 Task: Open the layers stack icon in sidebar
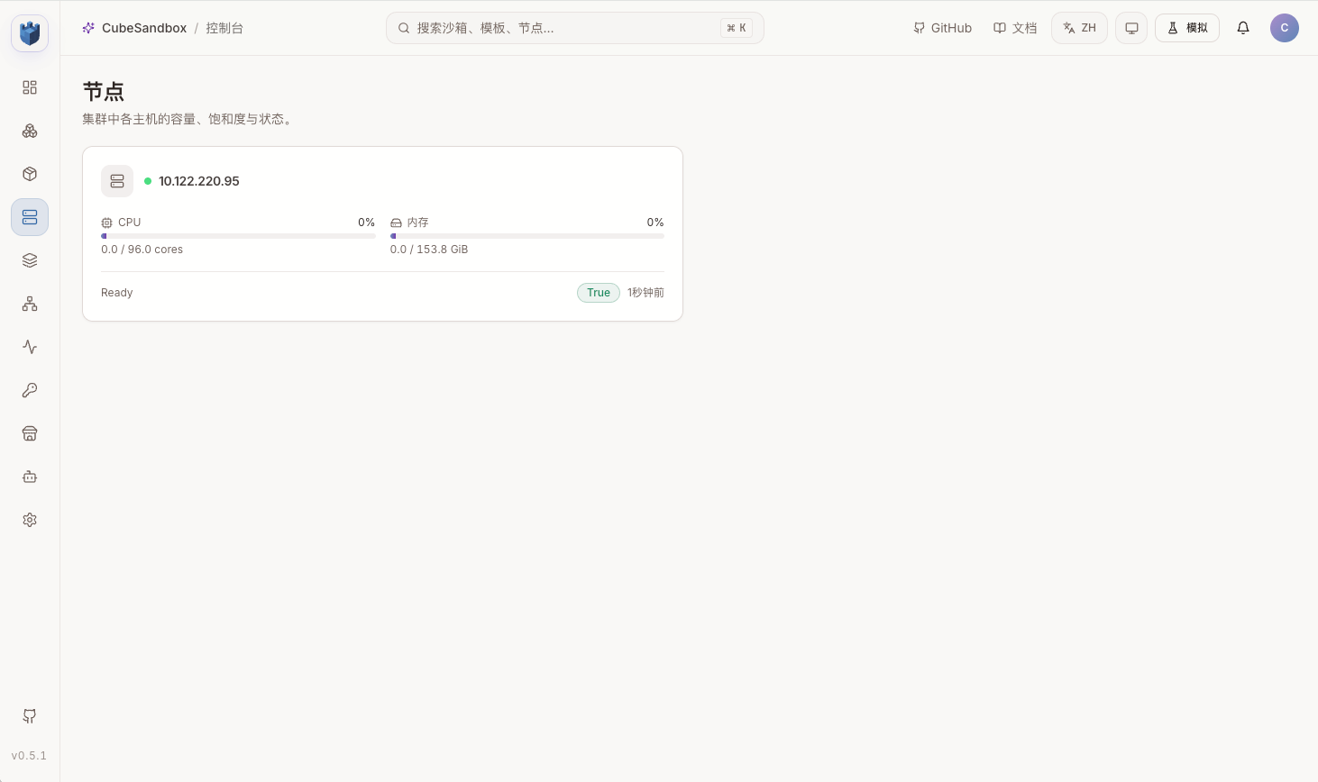[30, 260]
